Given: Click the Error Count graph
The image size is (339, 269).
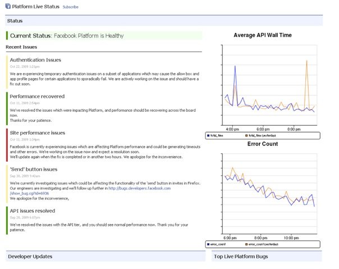Looking at the screenshot, I should coord(269,194).
